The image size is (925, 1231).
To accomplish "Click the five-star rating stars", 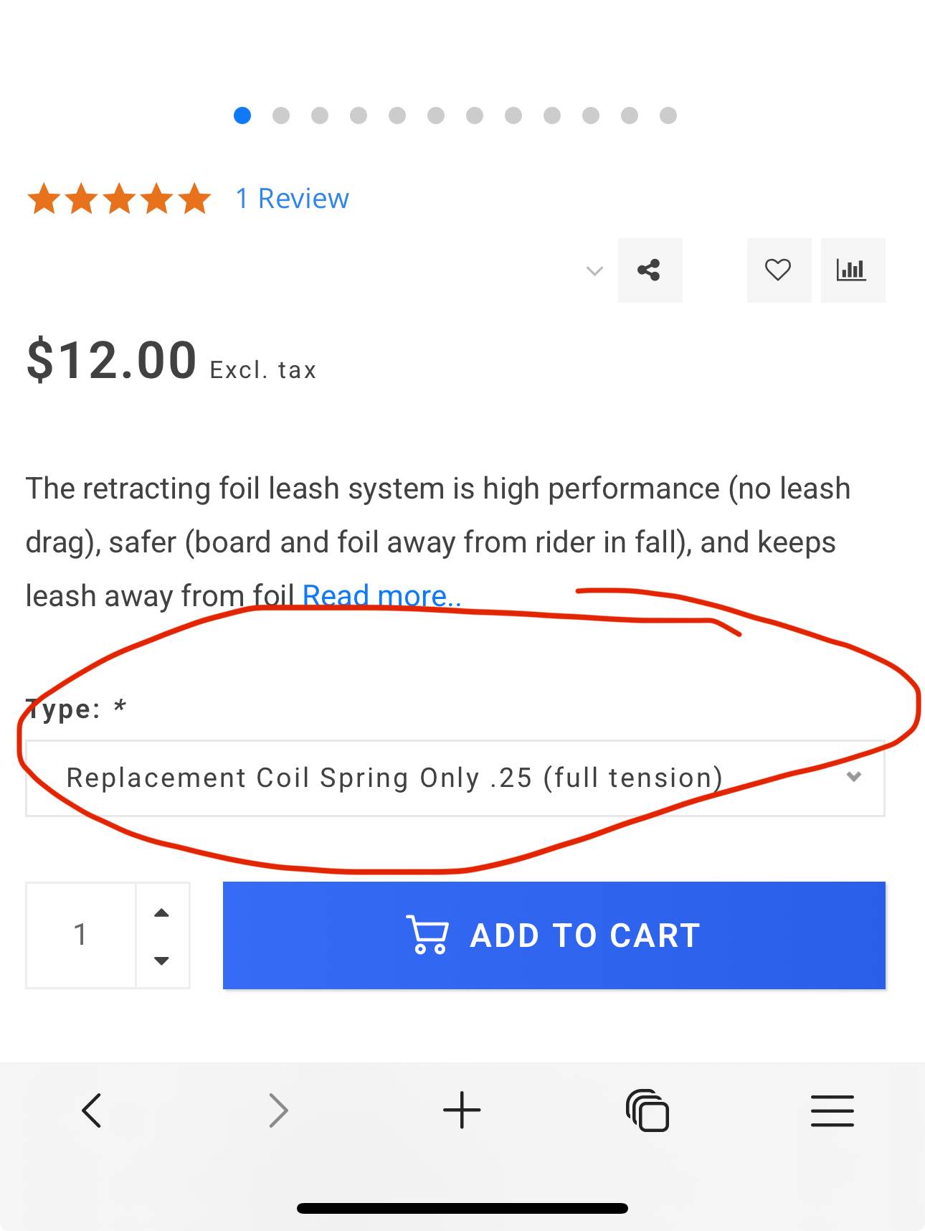I will point(119,199).
